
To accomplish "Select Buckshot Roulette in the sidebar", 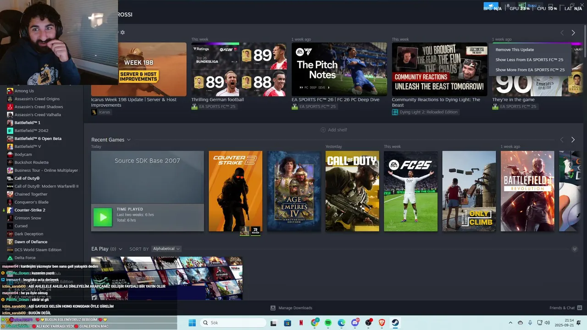I will pos(31,162).
